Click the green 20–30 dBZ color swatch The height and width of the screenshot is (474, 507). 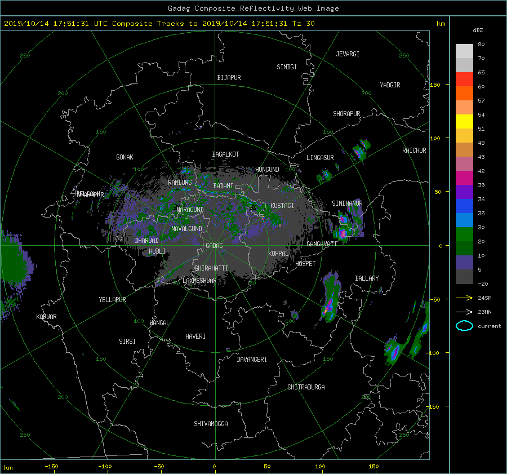[x=464, y=234]
